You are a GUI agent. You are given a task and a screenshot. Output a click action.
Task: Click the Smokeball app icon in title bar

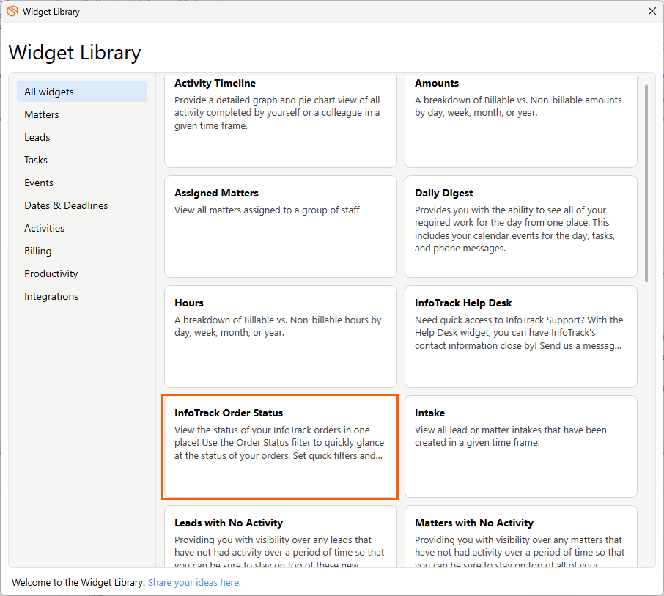pos(12,11)
